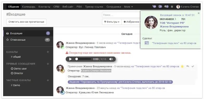Open deal link in the 23 минуты назад message
The image size is (204, 99).
tap(143, 88)
